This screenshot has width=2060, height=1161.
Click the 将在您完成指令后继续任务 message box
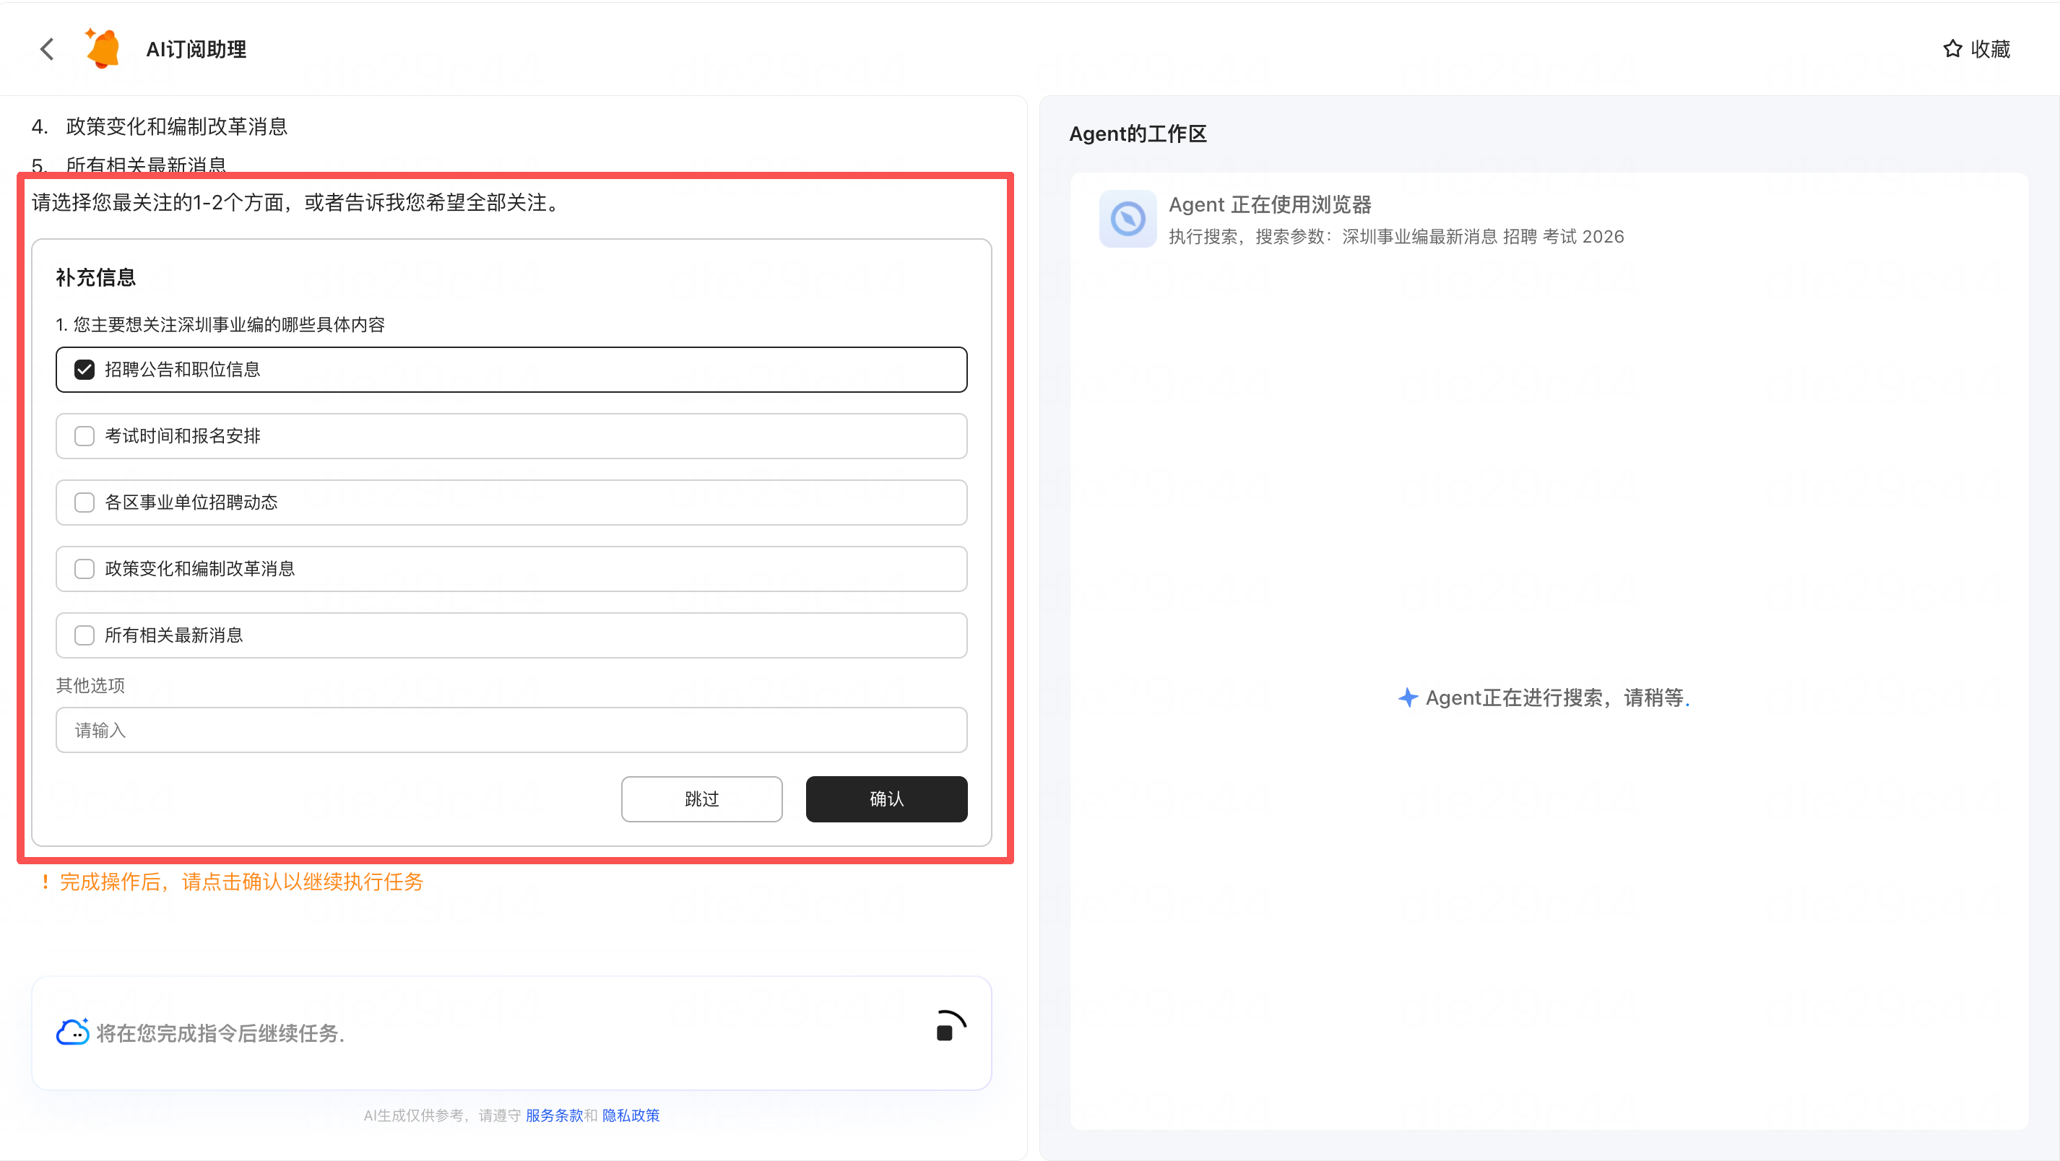[x=511, y=1032]
